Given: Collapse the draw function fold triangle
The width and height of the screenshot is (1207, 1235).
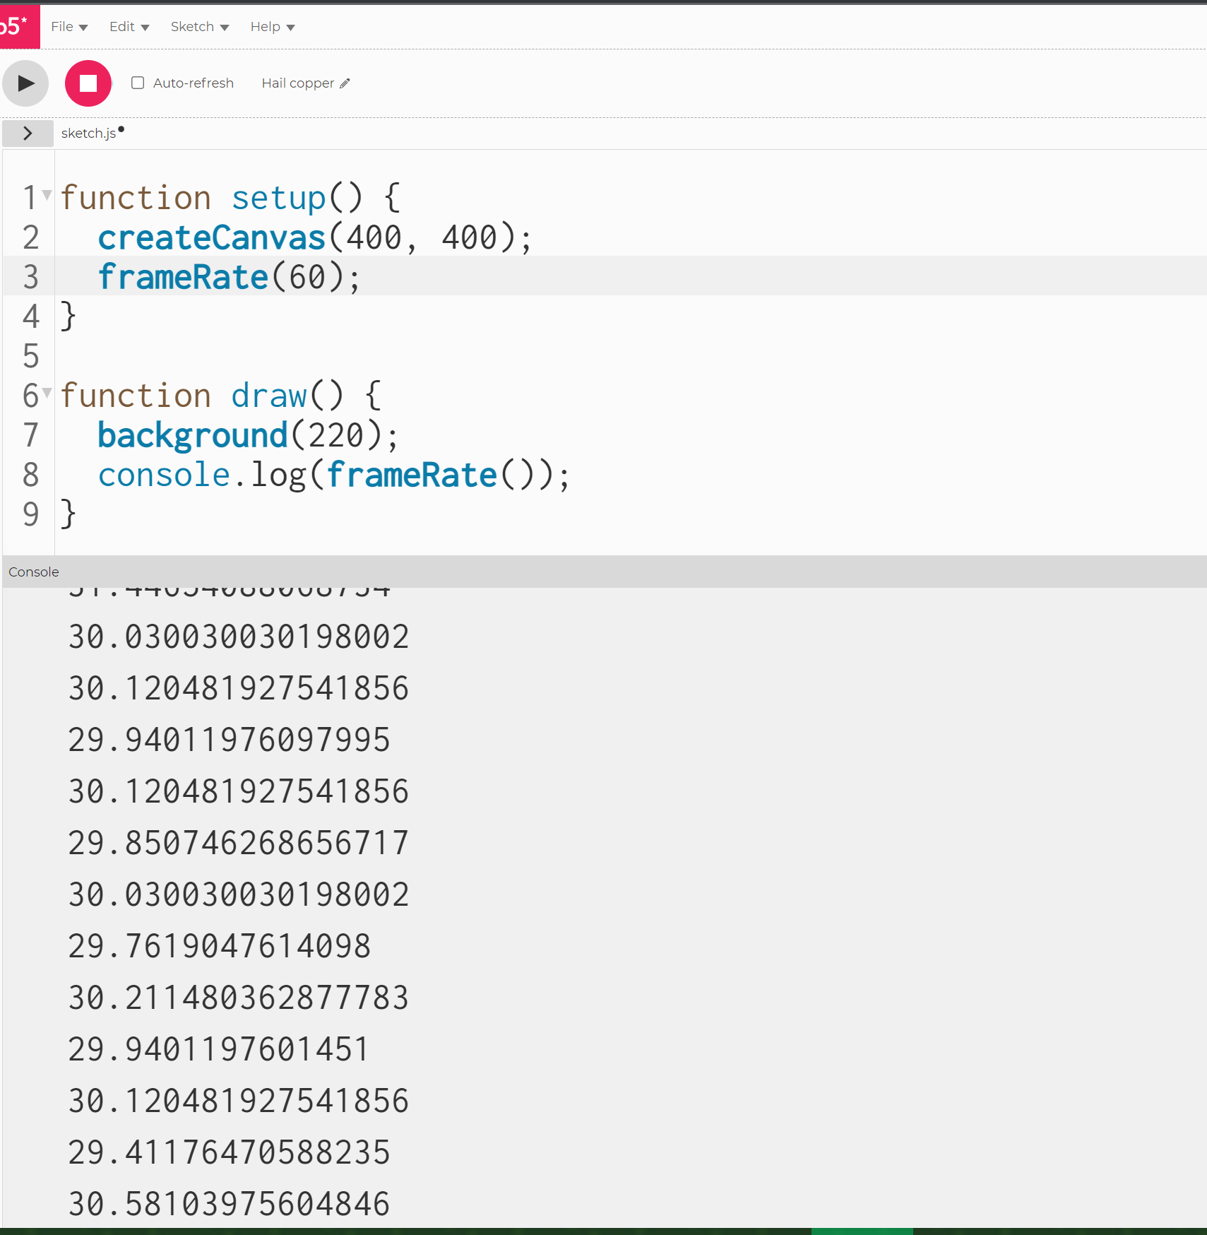Looking at the screenshot, I should pyautogui.click(x=46, y=391).
